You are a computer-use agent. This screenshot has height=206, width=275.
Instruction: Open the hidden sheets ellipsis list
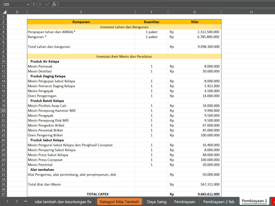tap(26, 201)
